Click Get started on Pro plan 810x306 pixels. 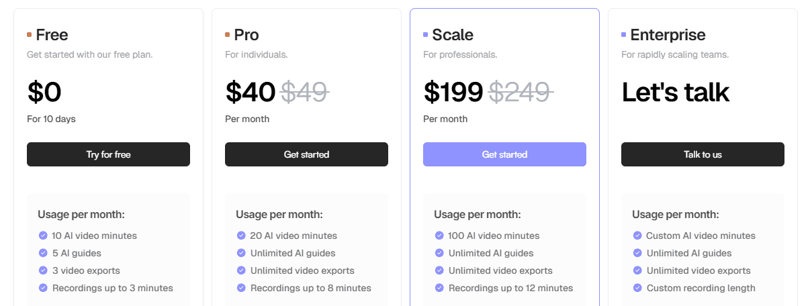pos(306,154)
